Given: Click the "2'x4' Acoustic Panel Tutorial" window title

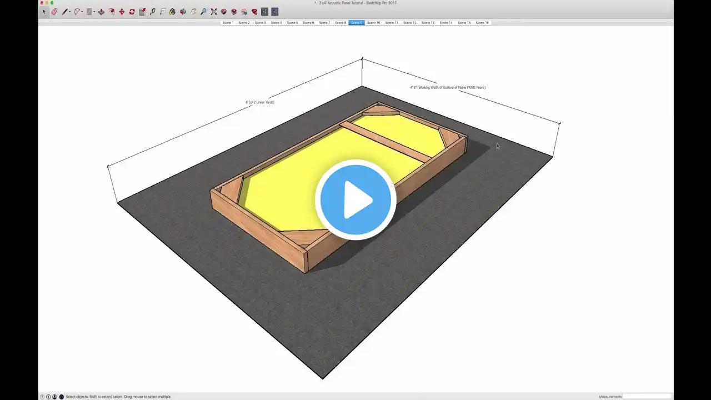Looking at the screenshot, I should 358,3.
